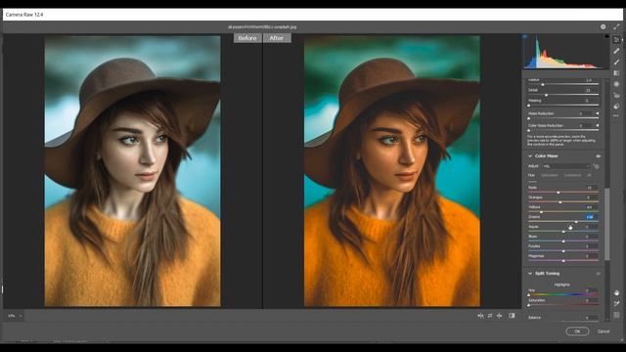Viewport: 626px width, 352px height.
Task: Click the Before image preview
Action: 133,171
